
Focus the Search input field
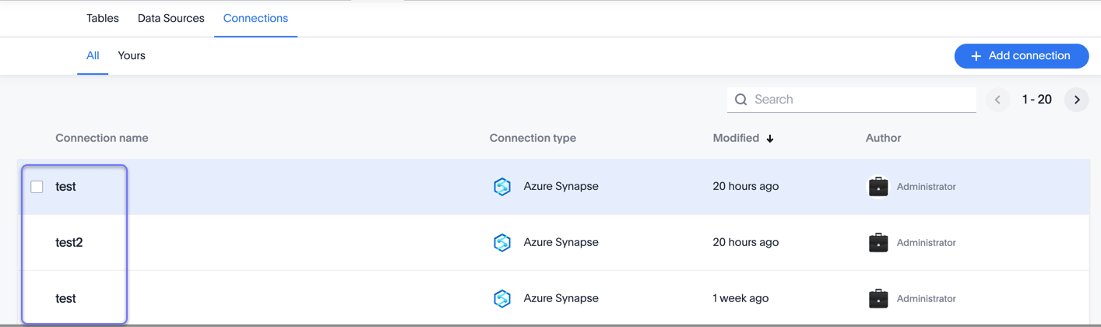click(860, 100)
